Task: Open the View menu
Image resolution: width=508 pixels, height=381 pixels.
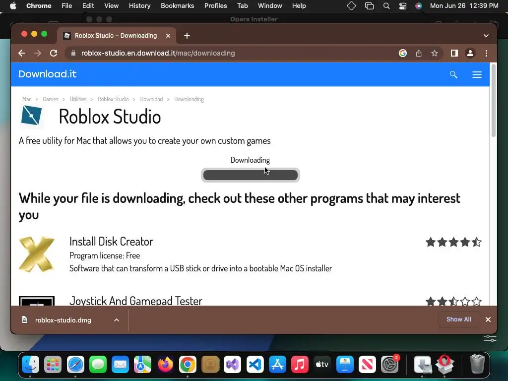Action: pos(112,6)
